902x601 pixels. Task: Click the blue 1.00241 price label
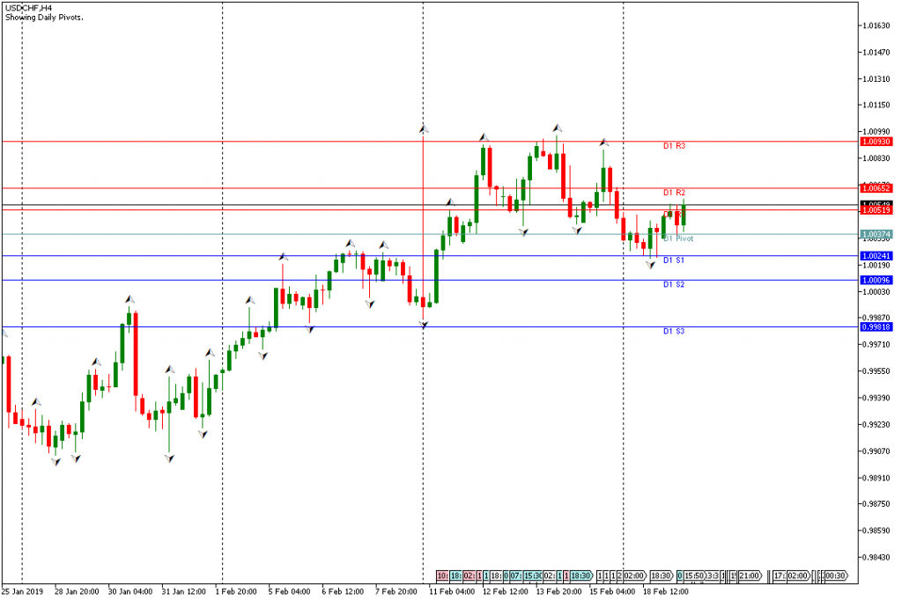[x=876, y=256]
